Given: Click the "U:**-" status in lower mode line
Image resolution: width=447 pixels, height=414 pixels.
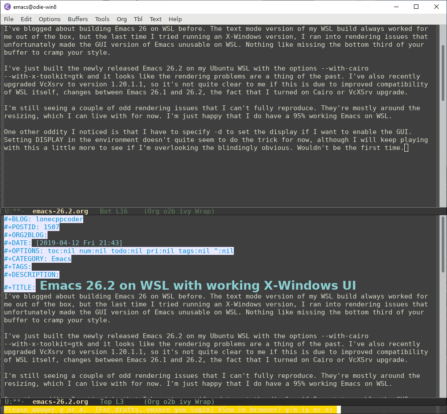Looking at the screenshot, I should [14, 402].
